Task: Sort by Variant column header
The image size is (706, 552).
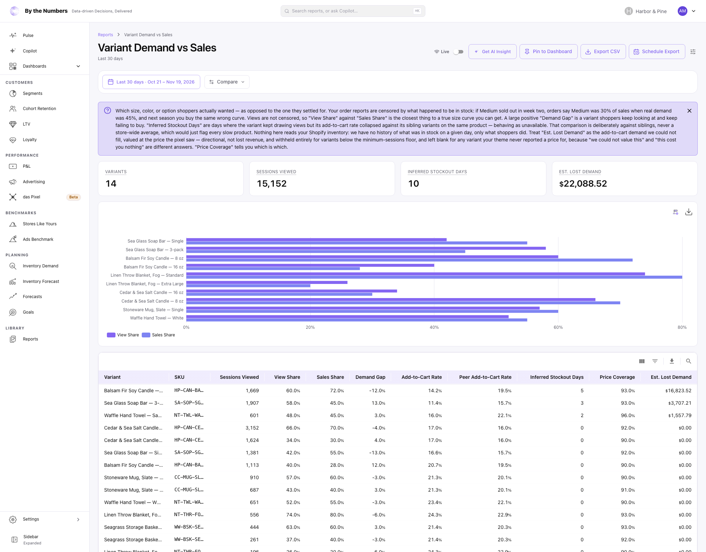Action: pos(112,377)
